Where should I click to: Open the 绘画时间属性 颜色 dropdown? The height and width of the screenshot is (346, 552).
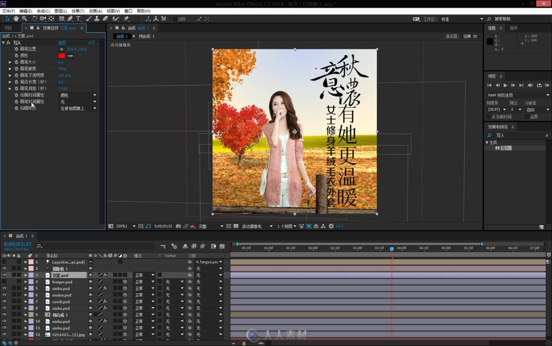pyautogui.click(x=78, y=95)
